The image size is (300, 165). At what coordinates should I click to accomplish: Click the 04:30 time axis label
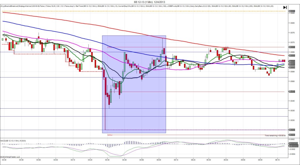pos(107,159)
